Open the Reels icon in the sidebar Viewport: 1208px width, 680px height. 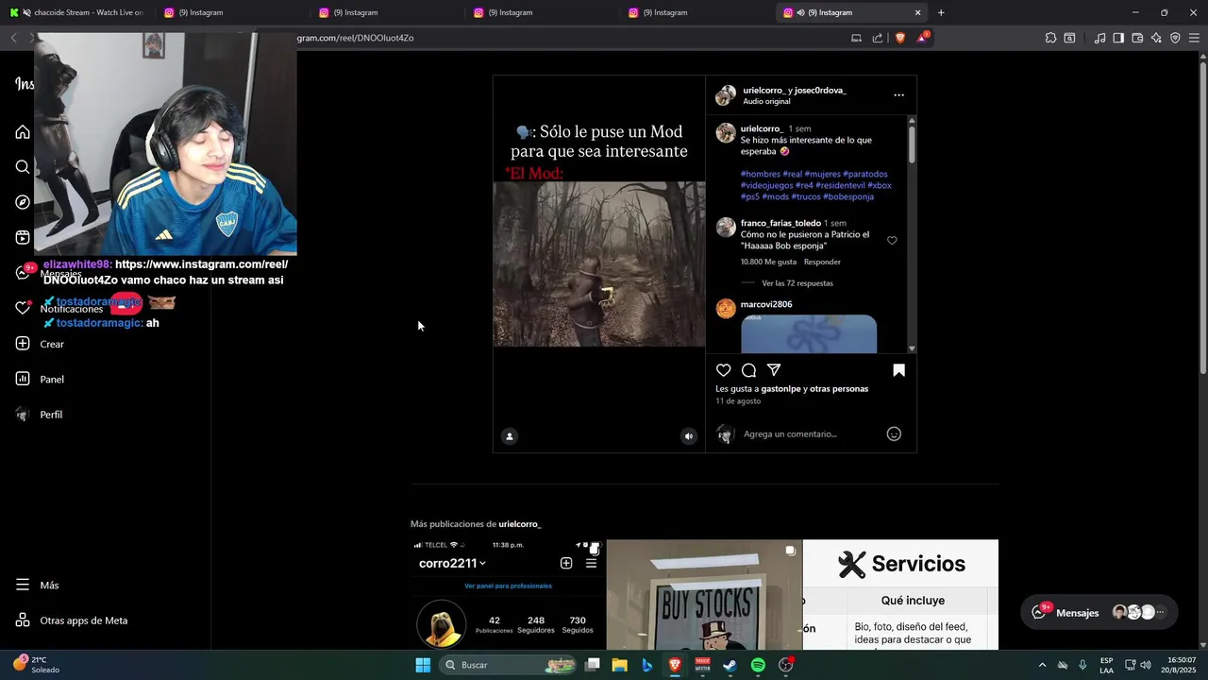(x=23, y=238)
